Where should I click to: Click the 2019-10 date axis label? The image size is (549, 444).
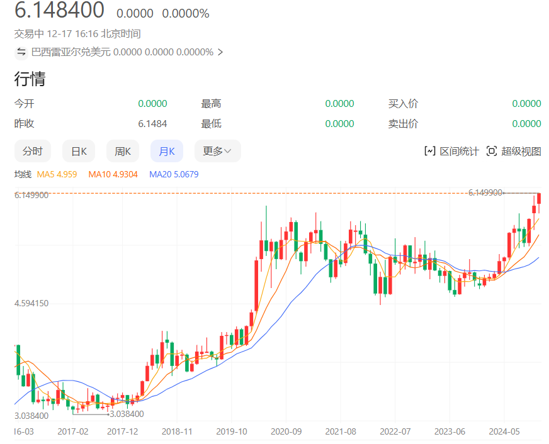click(x=232, y=431)
